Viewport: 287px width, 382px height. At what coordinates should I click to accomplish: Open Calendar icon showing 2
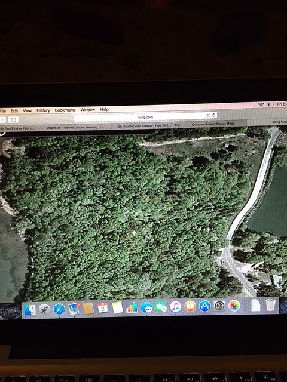point(103,308)
